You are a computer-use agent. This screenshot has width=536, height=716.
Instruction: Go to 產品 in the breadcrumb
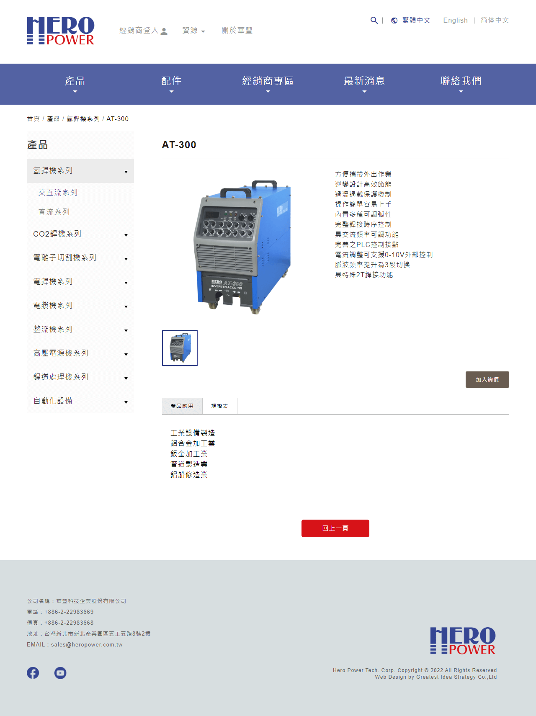pyautogui.click(x=53, y=119)
